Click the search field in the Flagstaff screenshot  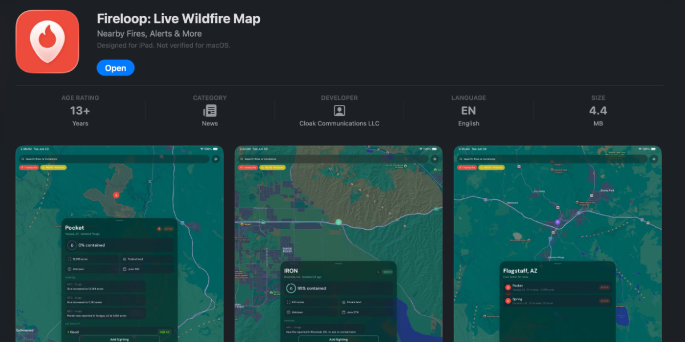pyautogui.click(x=553, y=159)
